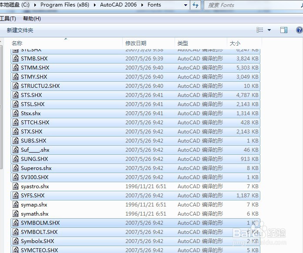Select the symath.shx file name
Image resolution: width=303 pixels, height=253 pixels.
pos(34,214)
